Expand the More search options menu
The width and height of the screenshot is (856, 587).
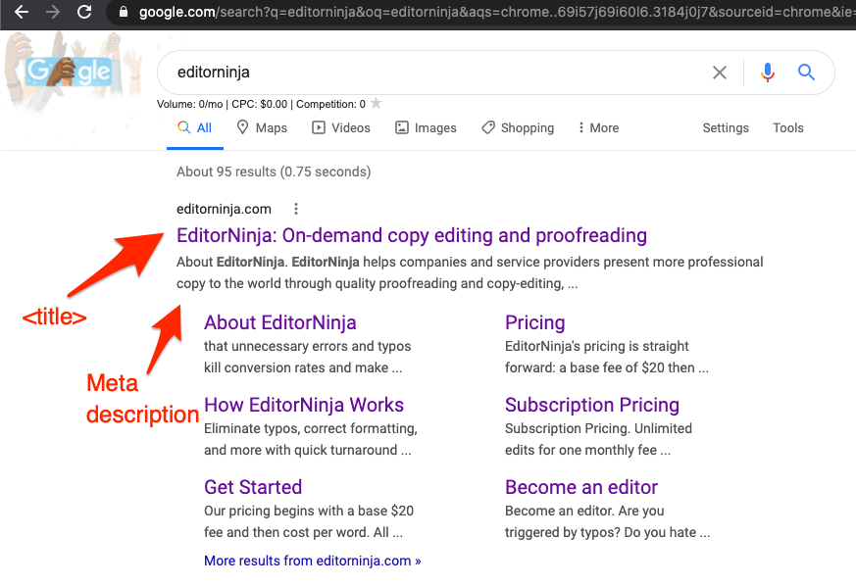(599, 127)
